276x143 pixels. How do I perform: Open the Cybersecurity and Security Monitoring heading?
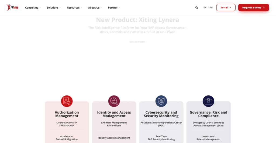click(161, 114)
